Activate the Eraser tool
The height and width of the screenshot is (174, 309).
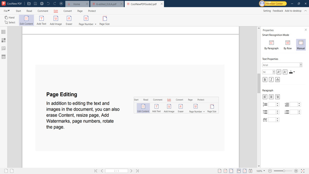pos(69,20)
